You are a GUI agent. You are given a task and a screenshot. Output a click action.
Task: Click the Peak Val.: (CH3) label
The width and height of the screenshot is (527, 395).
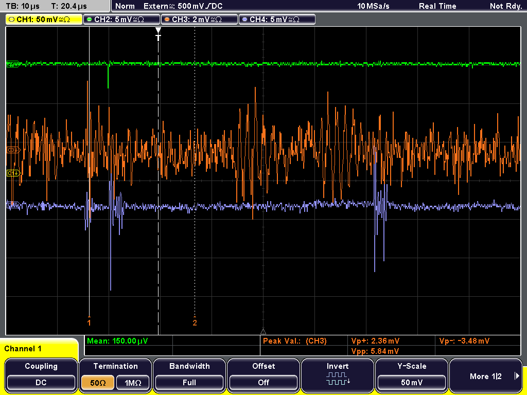[295, 341]
